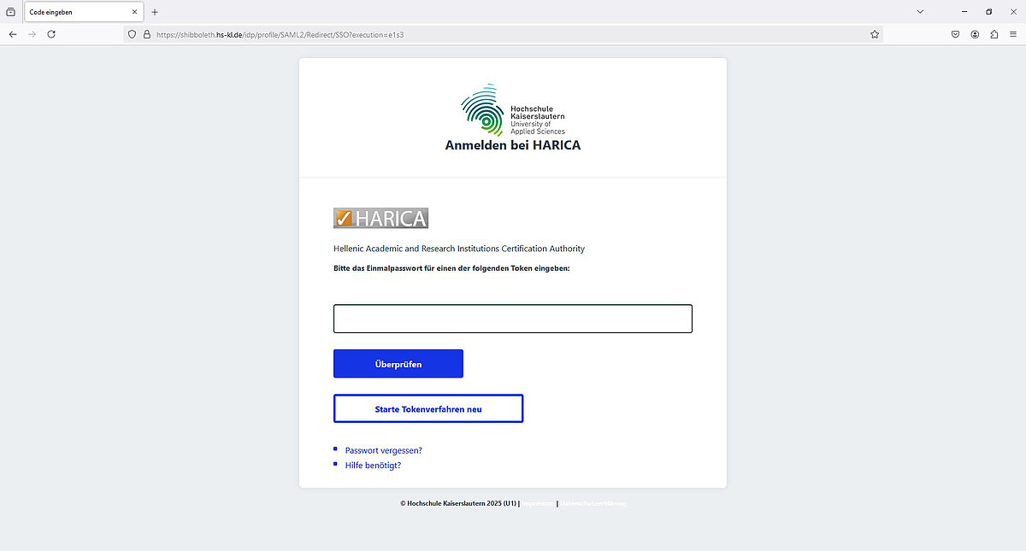This screenshot has height=551, width=1026.
Task: Expand the list all tabs dropdown
Action: tap(920, 12)
